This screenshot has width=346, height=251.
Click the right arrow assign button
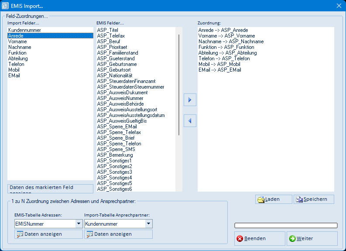pos(190,100)
